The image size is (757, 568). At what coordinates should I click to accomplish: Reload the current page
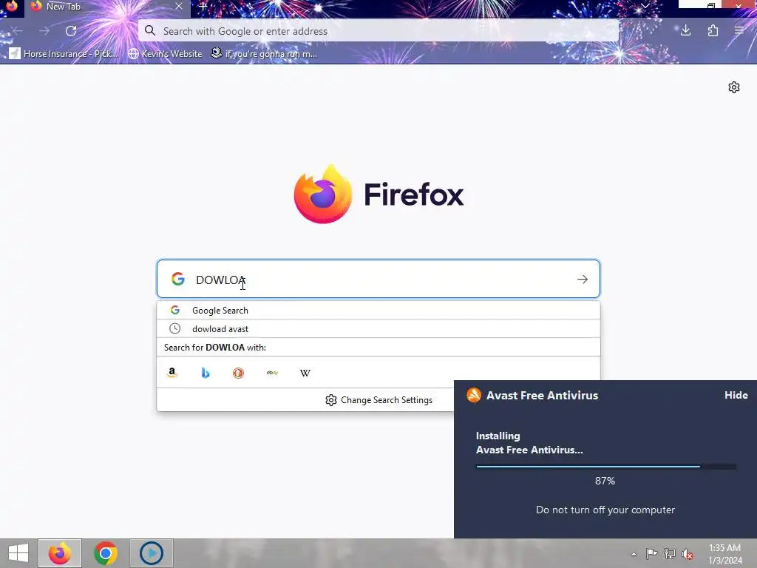pyautogui.click(x=71, y=31)
